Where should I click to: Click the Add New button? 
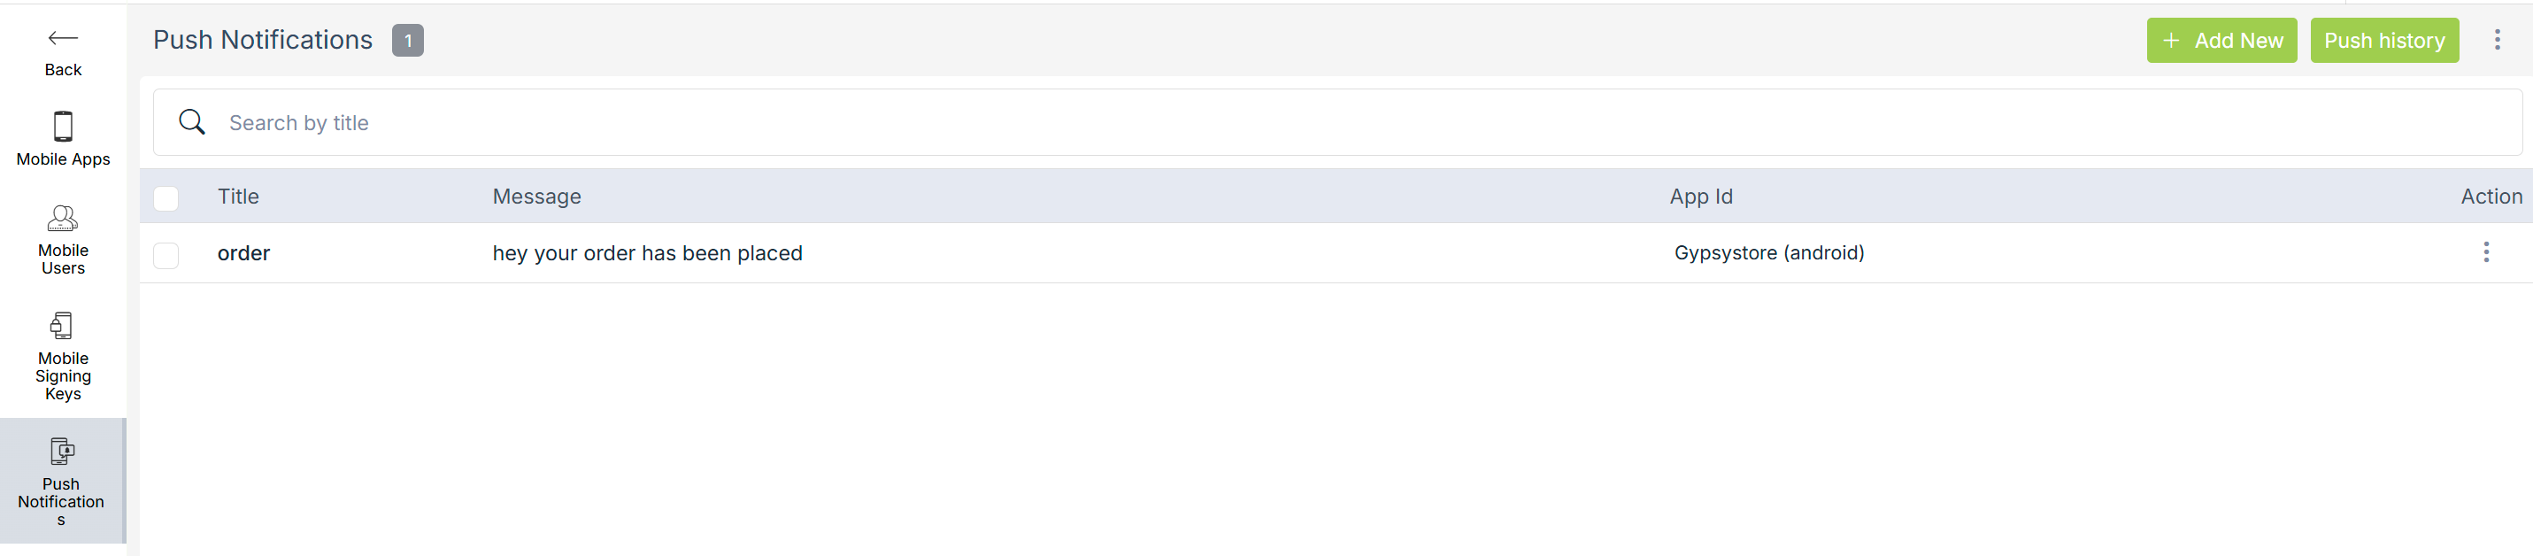2221,41
